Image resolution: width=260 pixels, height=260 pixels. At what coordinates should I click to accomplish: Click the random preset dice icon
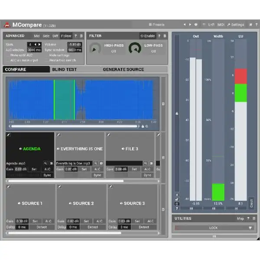point(196,25)
